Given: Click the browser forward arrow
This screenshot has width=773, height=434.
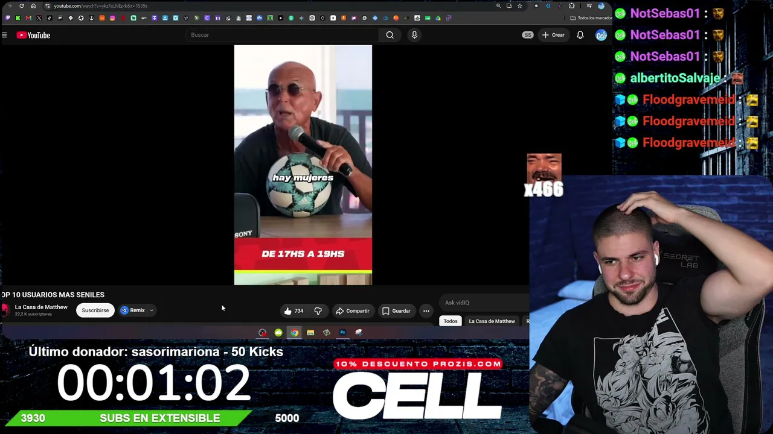Looking at the screenshot, I should 10,6.
